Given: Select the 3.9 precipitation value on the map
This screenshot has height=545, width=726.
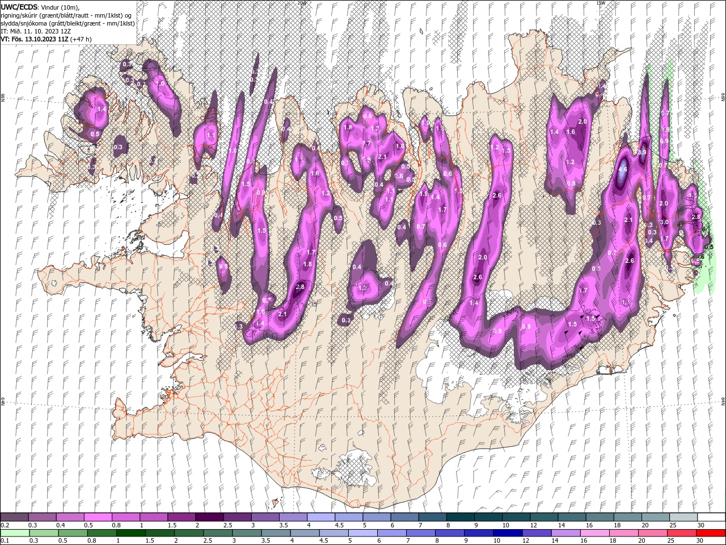Looking at the screenshot, I should [x=642, y=152].
